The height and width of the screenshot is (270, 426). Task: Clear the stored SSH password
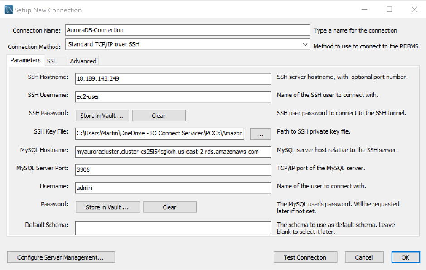(x=159, y=116)
